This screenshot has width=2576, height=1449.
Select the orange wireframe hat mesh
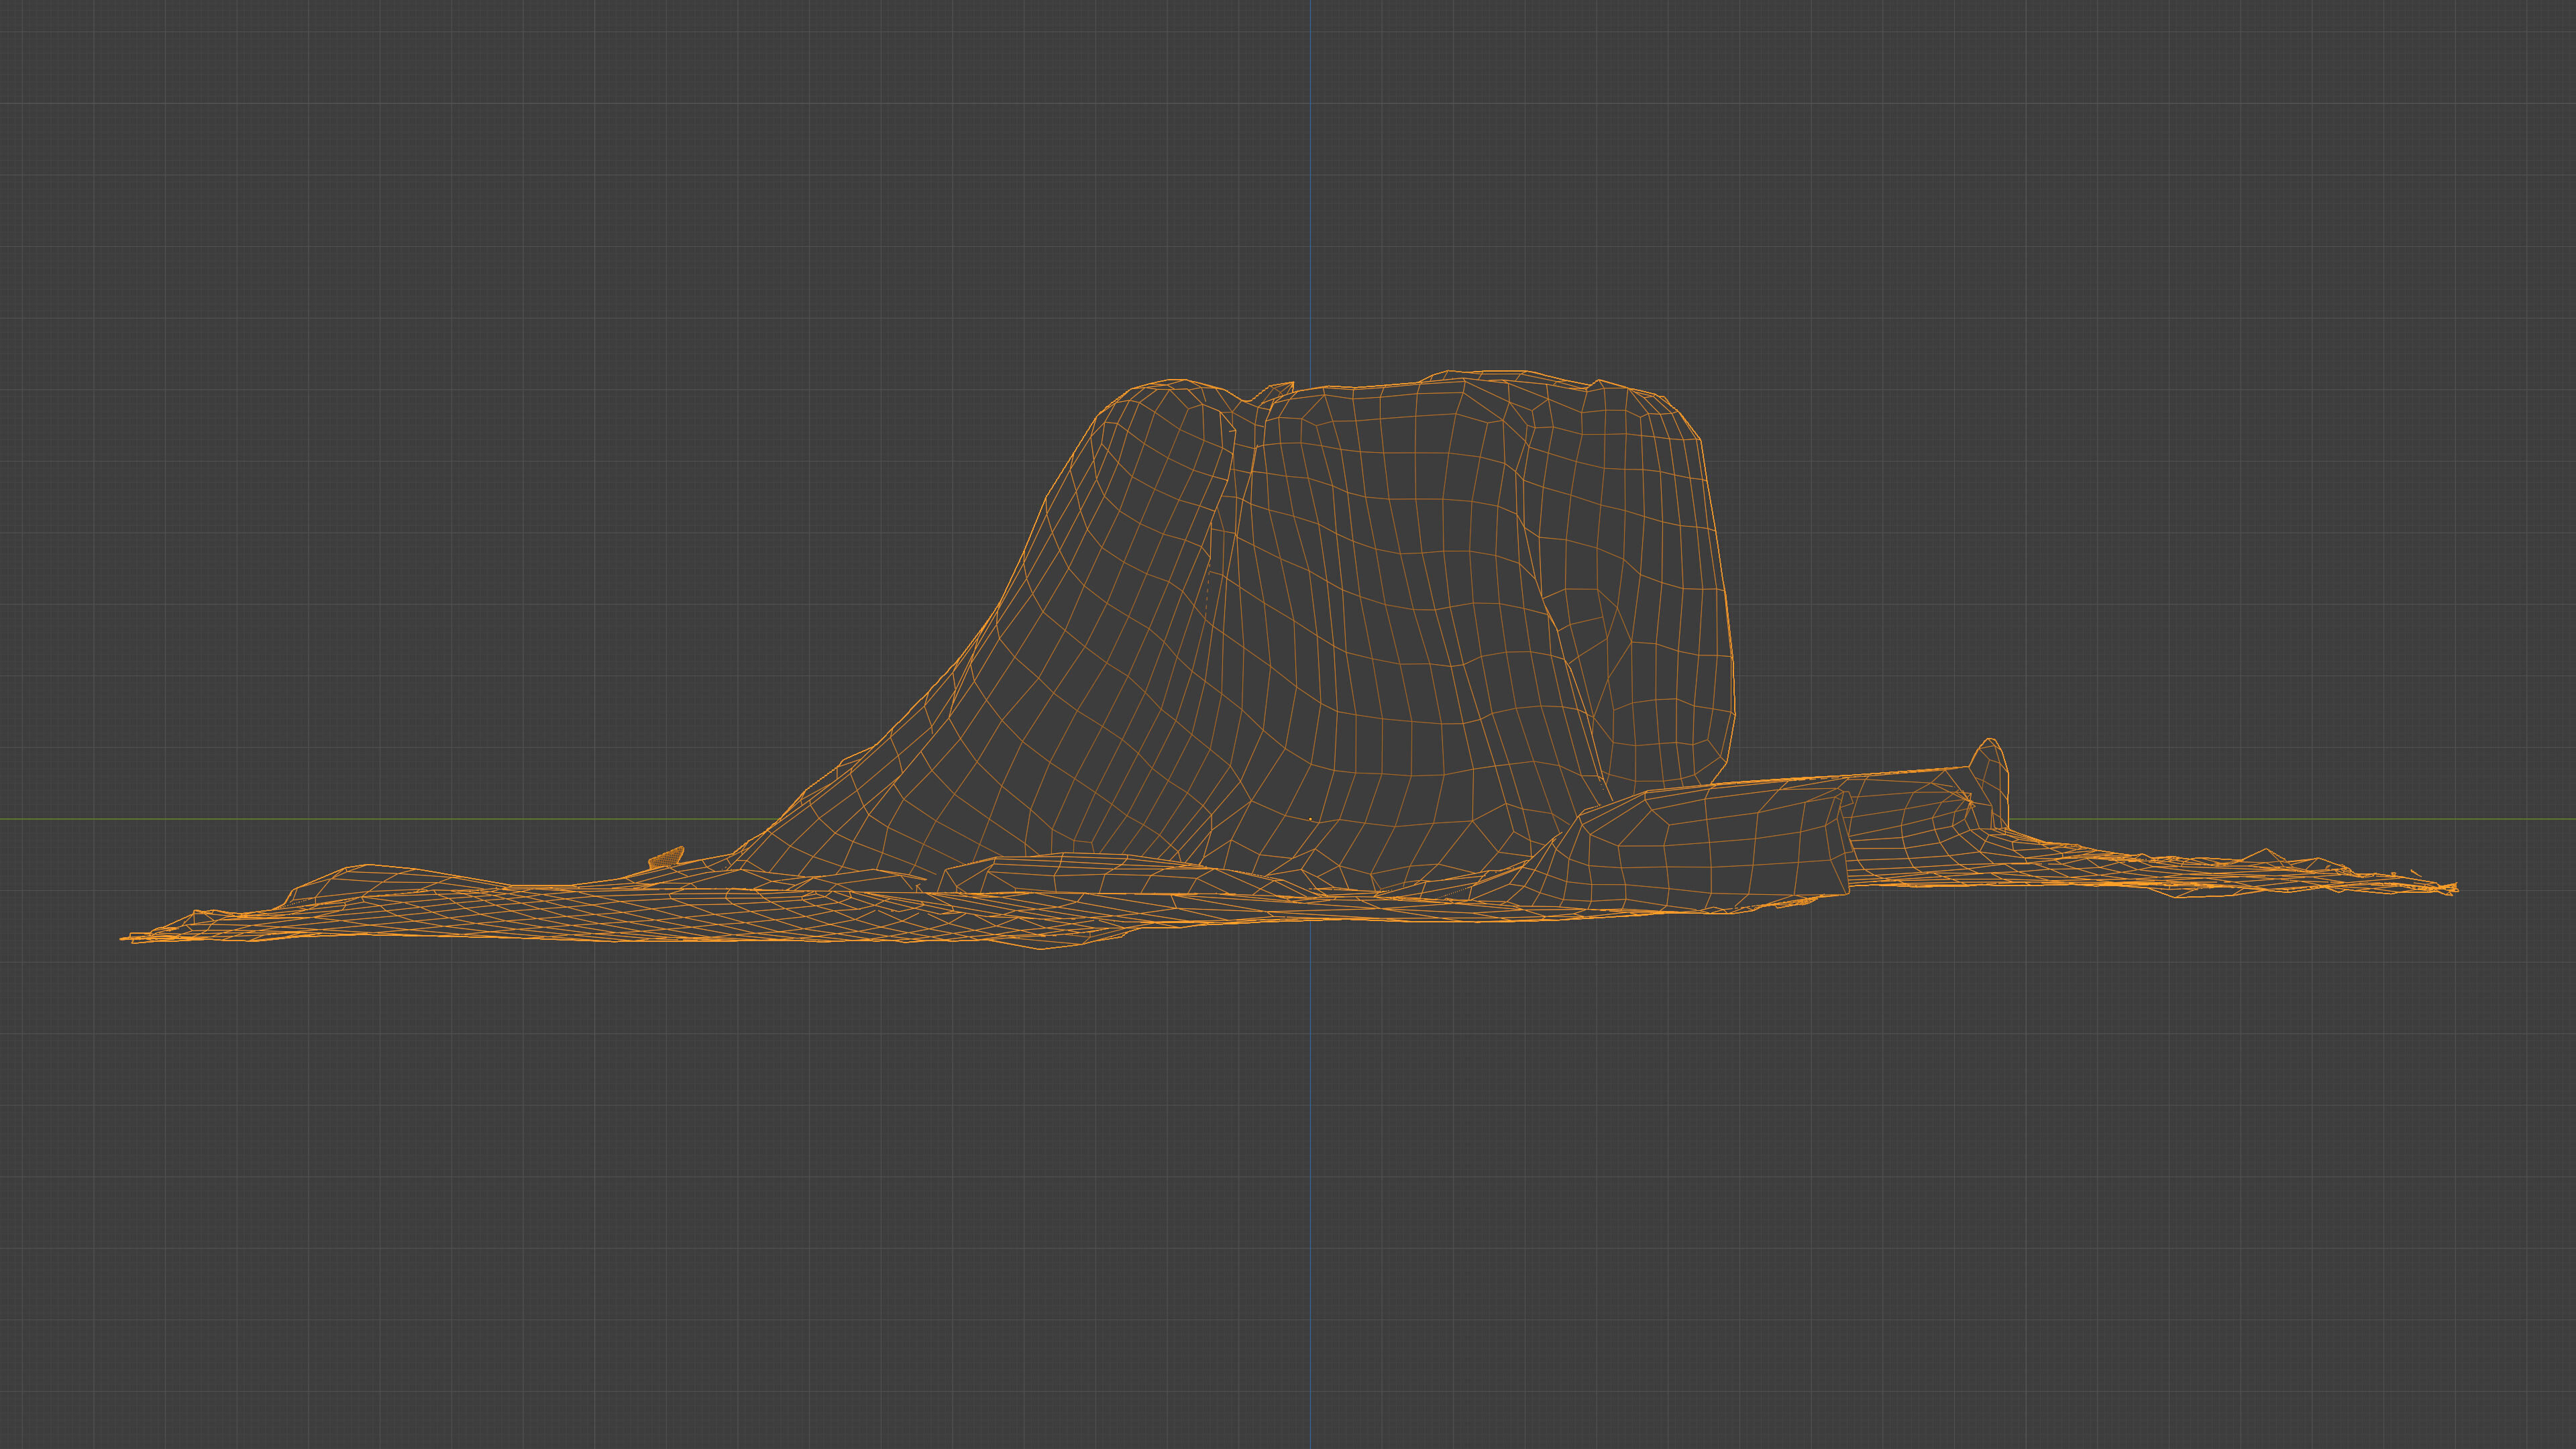1290,659
